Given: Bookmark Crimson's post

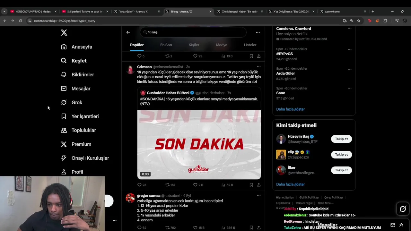Looking at the screenshot, I should pyautogui.click(x=251, y=185).
